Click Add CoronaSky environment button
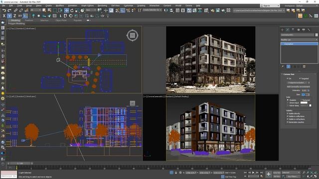 click(299, 87)
